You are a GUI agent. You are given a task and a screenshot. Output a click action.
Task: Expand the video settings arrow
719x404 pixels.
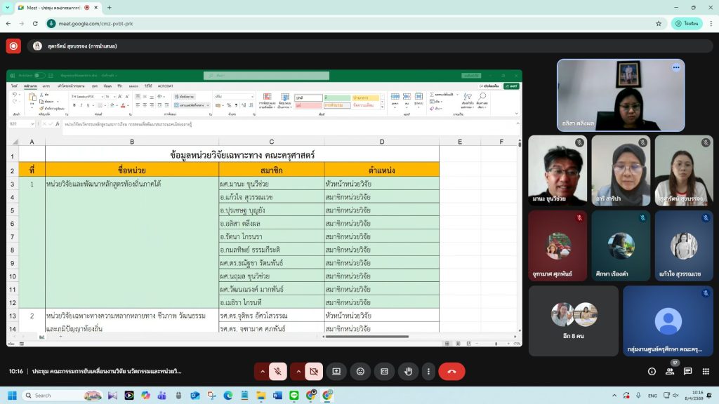[x=298, y=372]
